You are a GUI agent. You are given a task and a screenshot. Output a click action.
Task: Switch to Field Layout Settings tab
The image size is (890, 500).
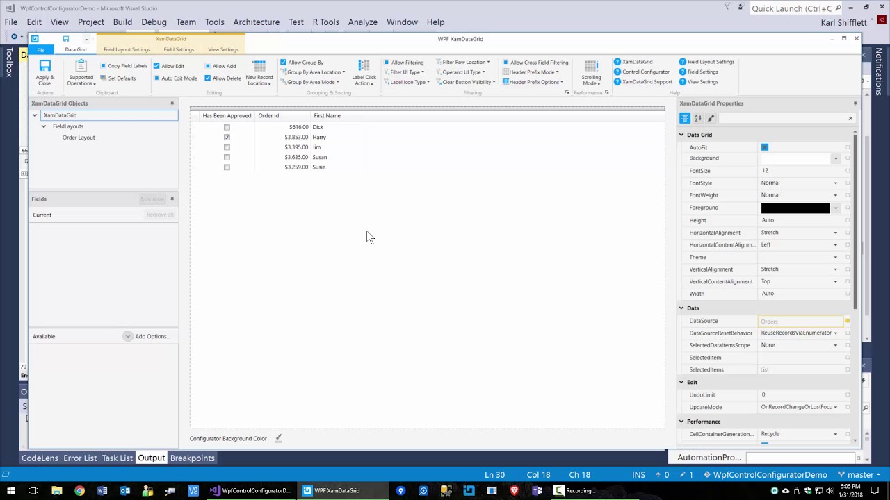point(127,50)
